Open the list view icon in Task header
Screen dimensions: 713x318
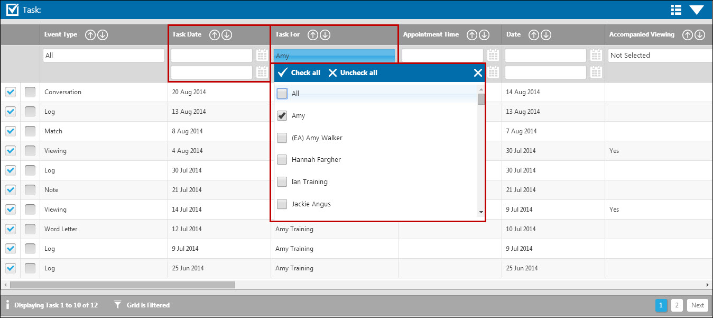[x=676, y=10]
